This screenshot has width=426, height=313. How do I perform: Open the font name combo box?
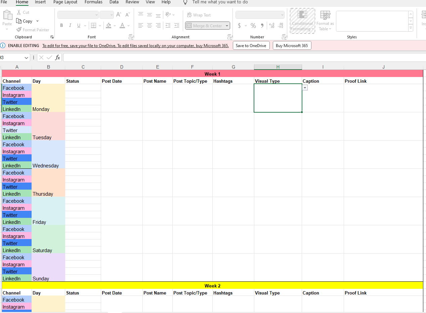78,15
